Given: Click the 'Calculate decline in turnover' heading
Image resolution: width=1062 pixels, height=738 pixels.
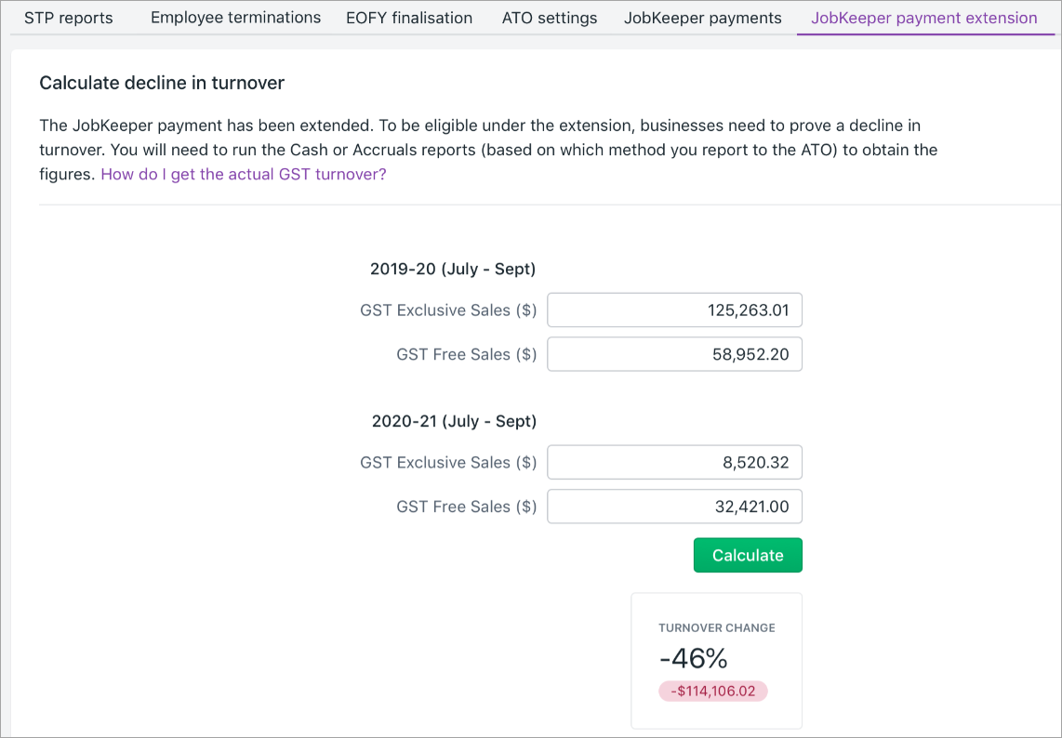Looking at the screenshot, I should (x=162, y=84).
